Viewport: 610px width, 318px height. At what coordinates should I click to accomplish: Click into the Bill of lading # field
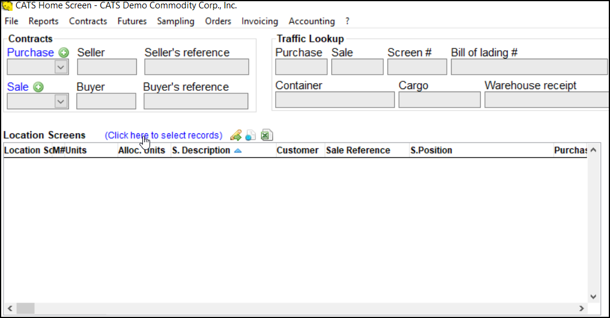(529, 67)
